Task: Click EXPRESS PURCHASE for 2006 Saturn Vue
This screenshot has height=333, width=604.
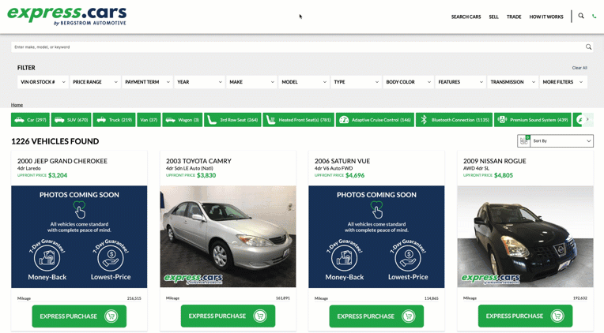Action: click(376, 316)
